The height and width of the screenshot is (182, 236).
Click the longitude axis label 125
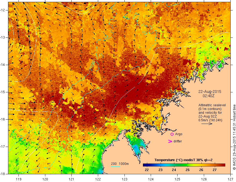pyautogui.click(x=178, y=179)
